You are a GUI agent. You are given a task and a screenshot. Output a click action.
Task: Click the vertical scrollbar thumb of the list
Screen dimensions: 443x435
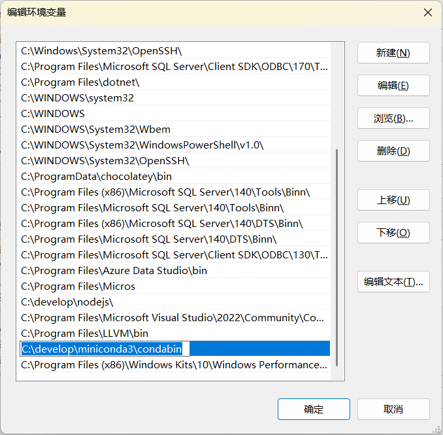tap(336, 258)
